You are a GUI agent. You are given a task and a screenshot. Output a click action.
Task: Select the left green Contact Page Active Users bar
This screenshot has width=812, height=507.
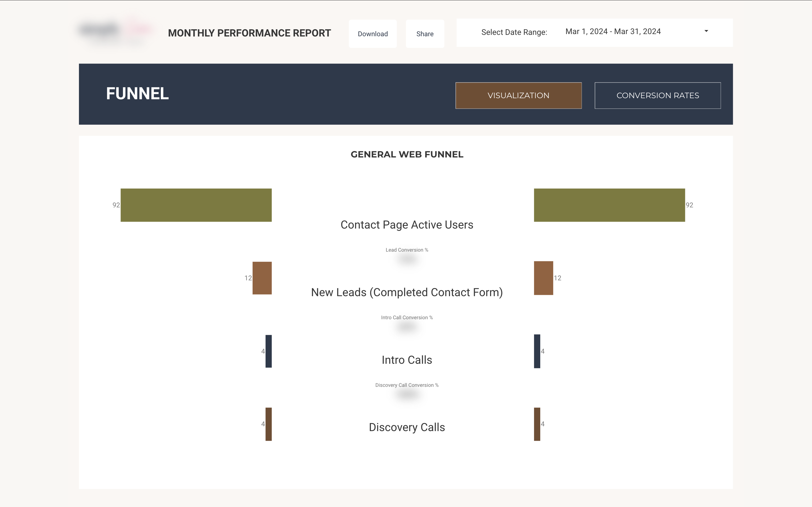[x=196, y=205]
